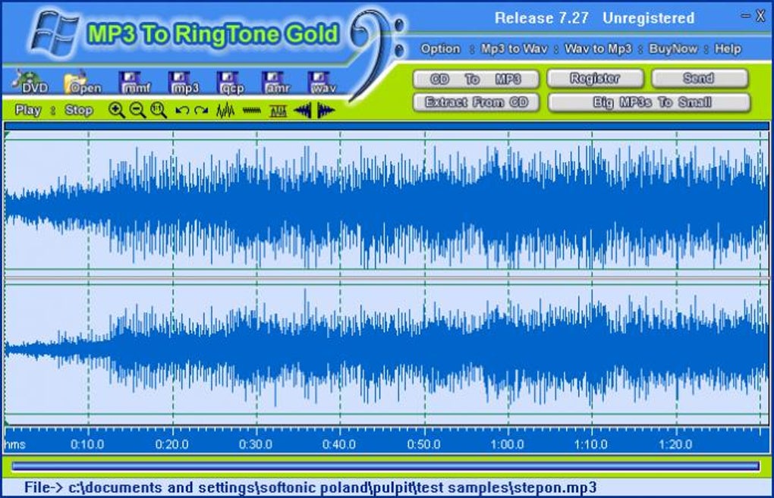The width and height of the screenshot is (774, 498).
Task: Click the 0:10.0 mark on the time ruler
Action: (x=87, y=444)
